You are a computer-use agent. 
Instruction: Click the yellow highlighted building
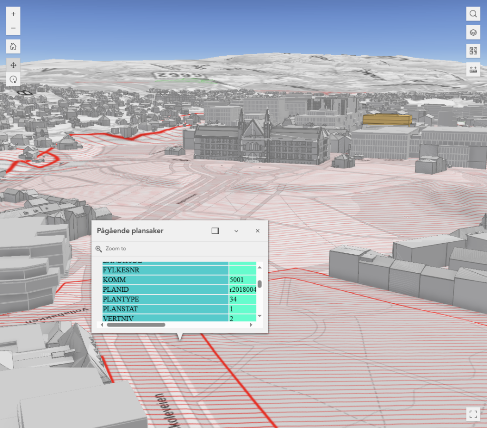coord(387,119)
